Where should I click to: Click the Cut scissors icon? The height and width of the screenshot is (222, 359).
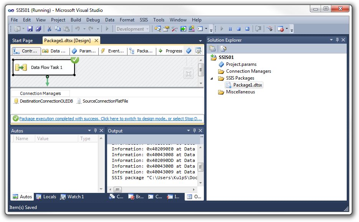[49, 29]
